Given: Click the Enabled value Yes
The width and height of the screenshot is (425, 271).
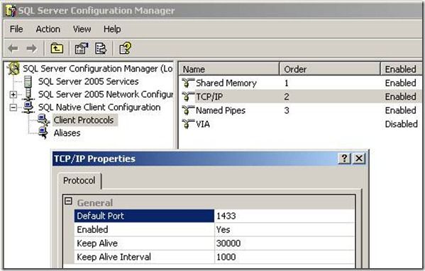Looking at the screenshot, I should tap(285, 230).
